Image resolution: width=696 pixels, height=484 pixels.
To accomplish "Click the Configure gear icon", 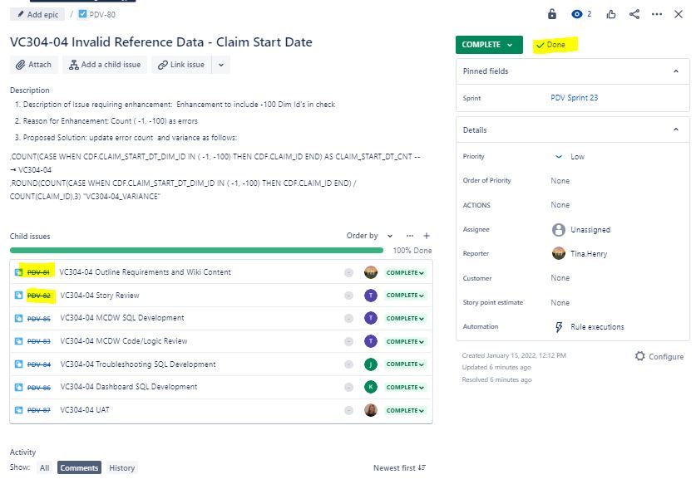I will pyautogui.click(x=639, y=356).
